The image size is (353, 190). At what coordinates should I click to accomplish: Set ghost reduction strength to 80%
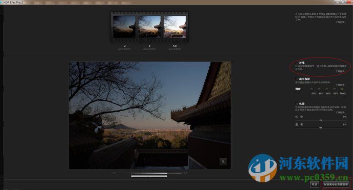click(x=335, y=89)
